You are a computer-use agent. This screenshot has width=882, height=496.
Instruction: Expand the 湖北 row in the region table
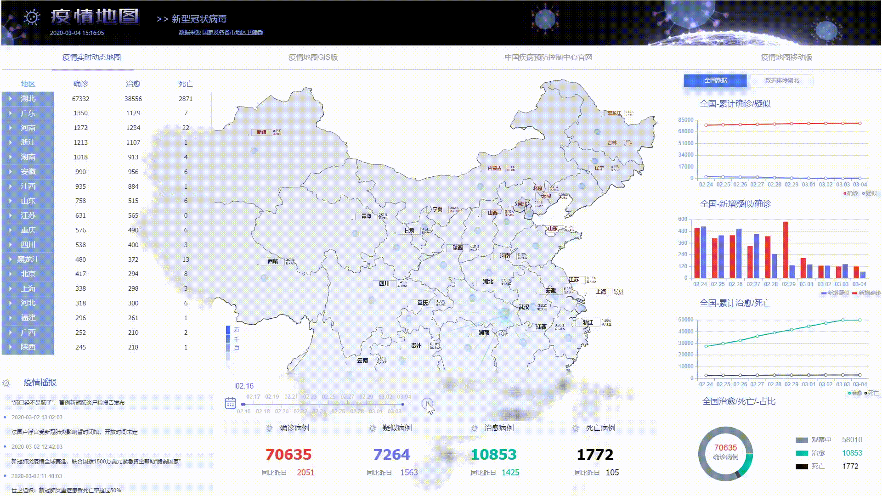point(11,99)
